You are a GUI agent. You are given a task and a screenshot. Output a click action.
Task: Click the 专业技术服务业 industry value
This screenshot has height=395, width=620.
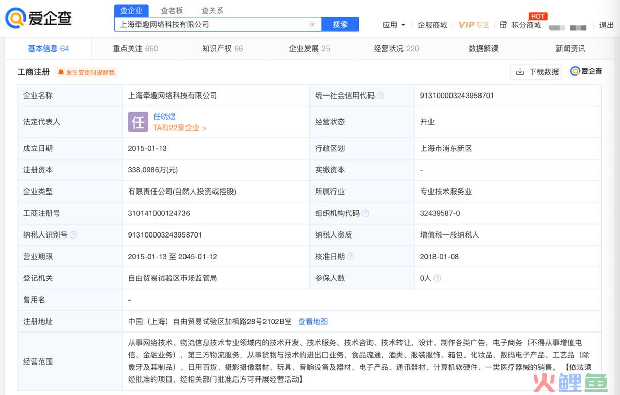446,192
